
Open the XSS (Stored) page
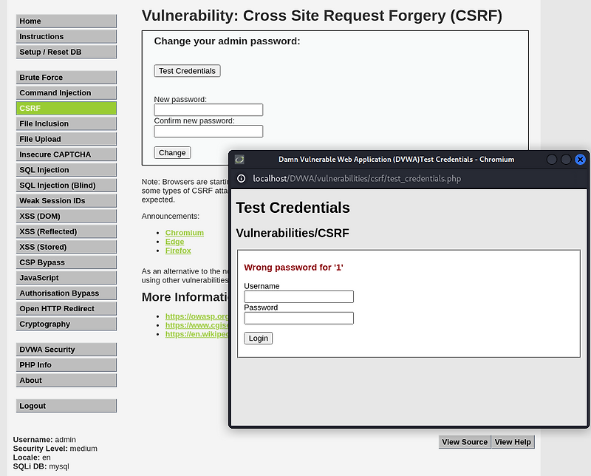tap(66, 246)
